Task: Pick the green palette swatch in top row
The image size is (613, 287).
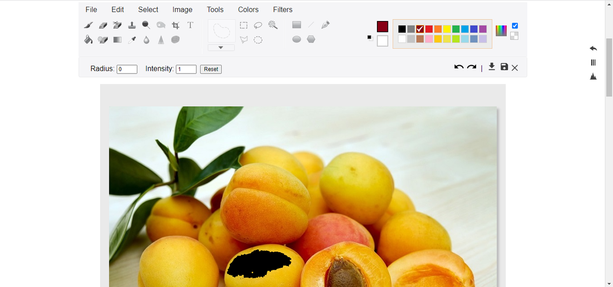Action: (456, 29)
